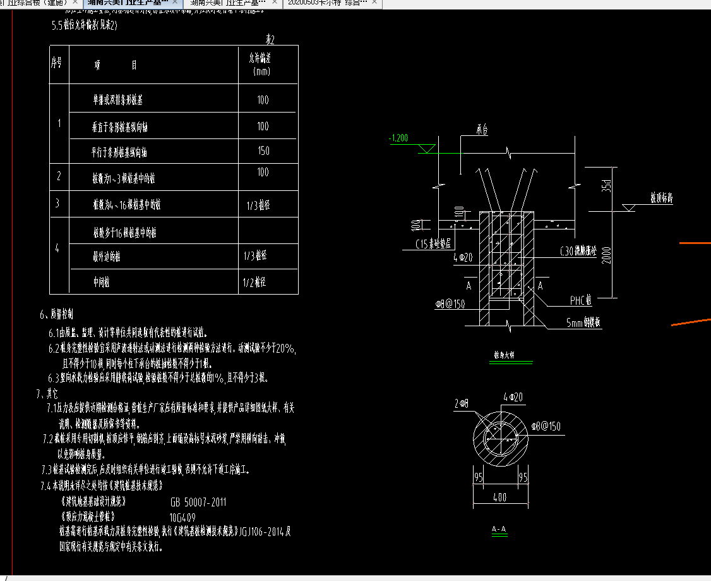Click the 4Φ20 label in section detail
711x581 pixels.
[463, 258]
